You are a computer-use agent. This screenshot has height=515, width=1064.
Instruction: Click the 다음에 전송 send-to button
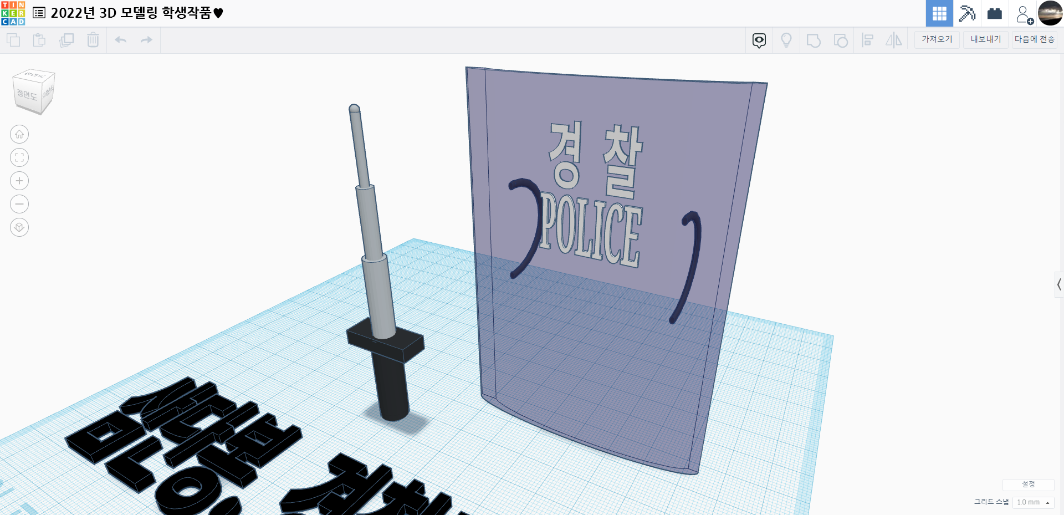click(x=1035, y=39)
